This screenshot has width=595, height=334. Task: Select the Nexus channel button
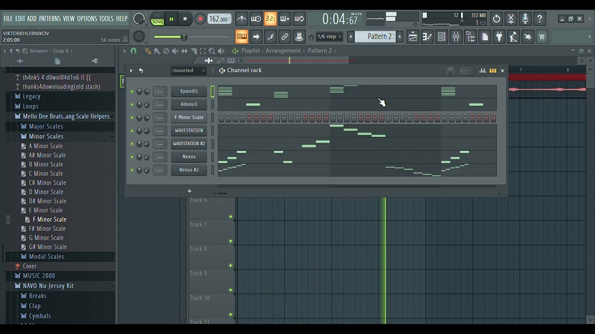(x=189, y=157)
